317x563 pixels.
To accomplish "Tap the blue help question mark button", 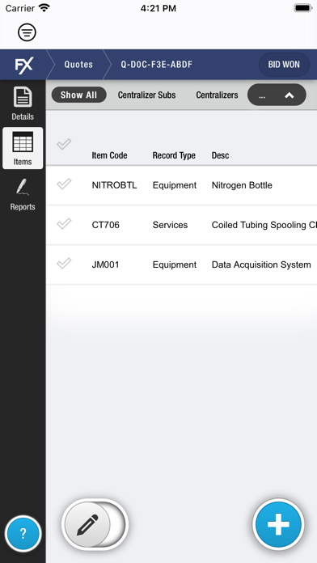I will click(x=23, y=534).
